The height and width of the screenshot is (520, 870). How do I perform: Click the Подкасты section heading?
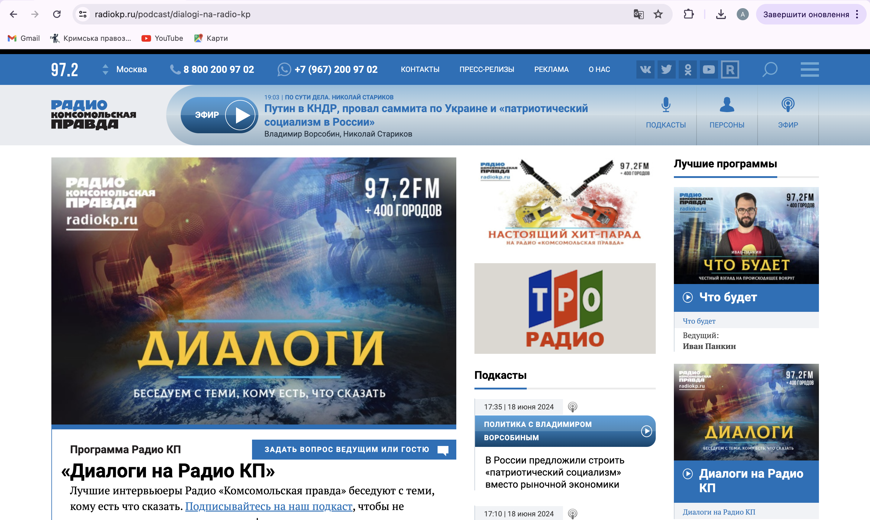[500, 375]
